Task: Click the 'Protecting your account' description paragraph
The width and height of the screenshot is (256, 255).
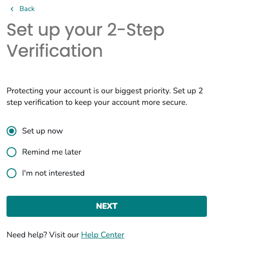Action: coord(105,96)
